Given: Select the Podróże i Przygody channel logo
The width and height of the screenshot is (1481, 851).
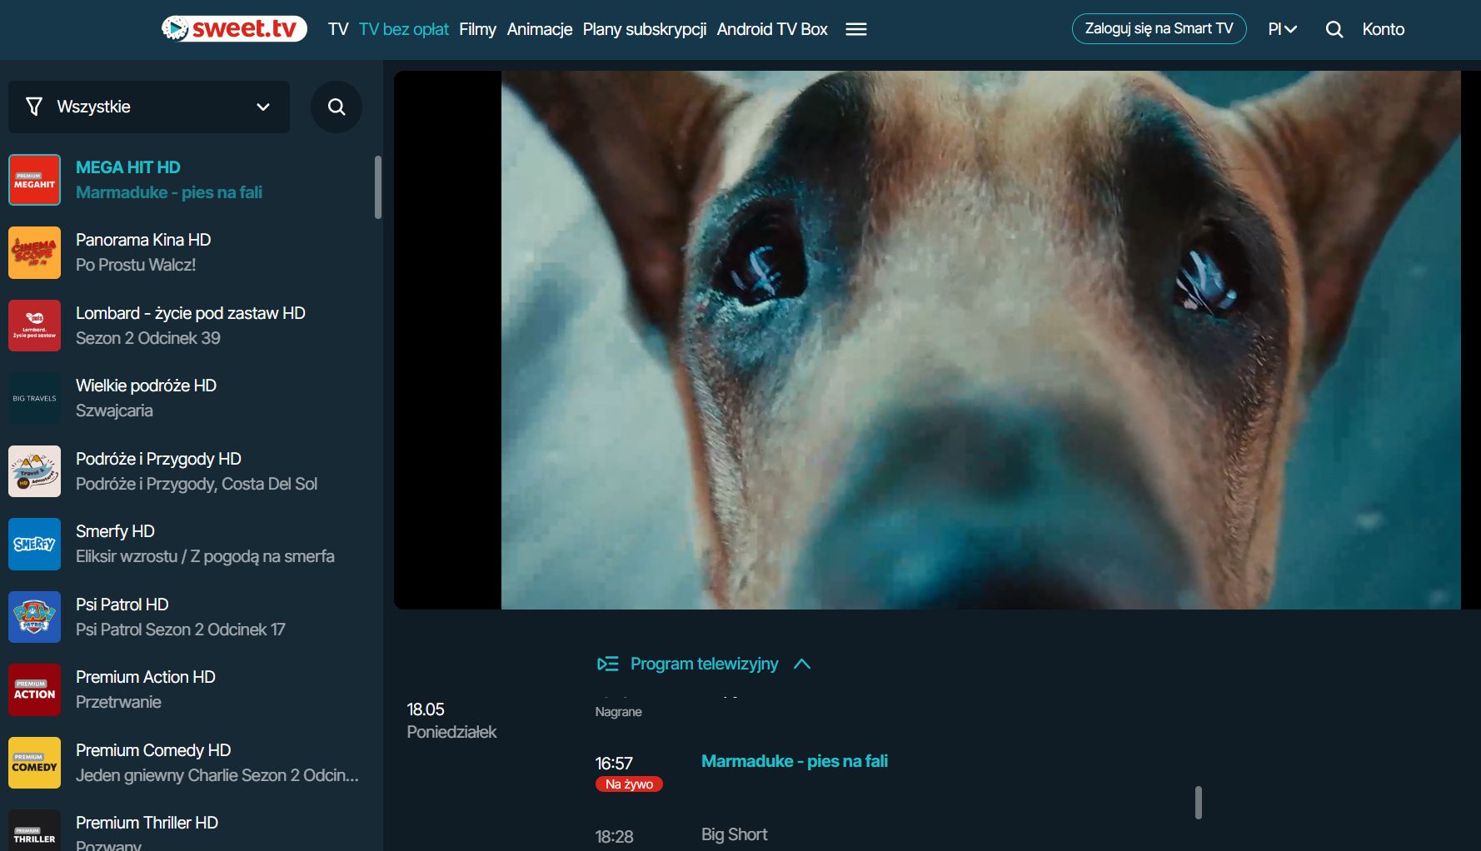Looking at the screenshot, I should click(x=34, y=471).
